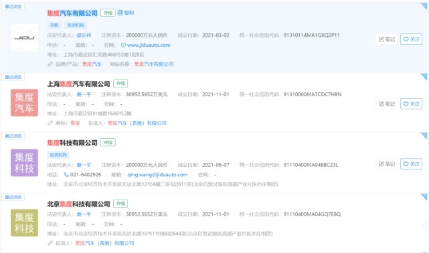Copy the name of 集度汽车有限公司

click(126, 13)
